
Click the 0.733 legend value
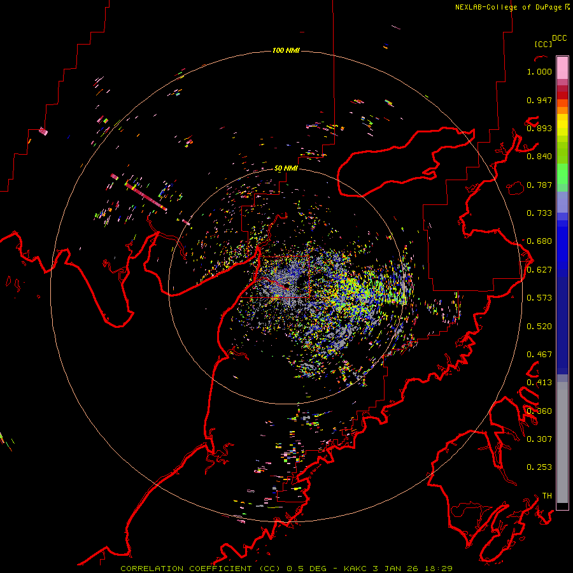coord(539,213)
